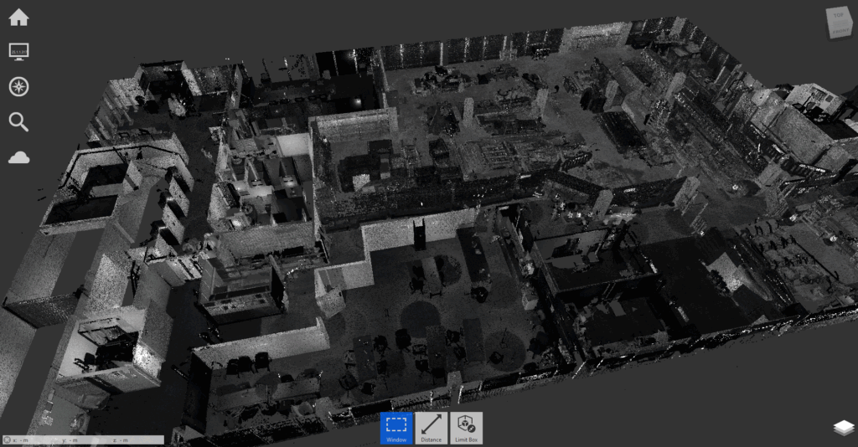Open the cloud icon in left sidebar
The width and height of the screenshot is (858, 447).
point(18,157)
